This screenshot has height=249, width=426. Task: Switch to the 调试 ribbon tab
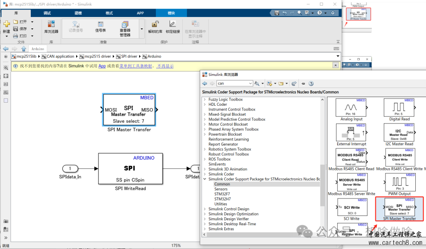pos(47,13)
